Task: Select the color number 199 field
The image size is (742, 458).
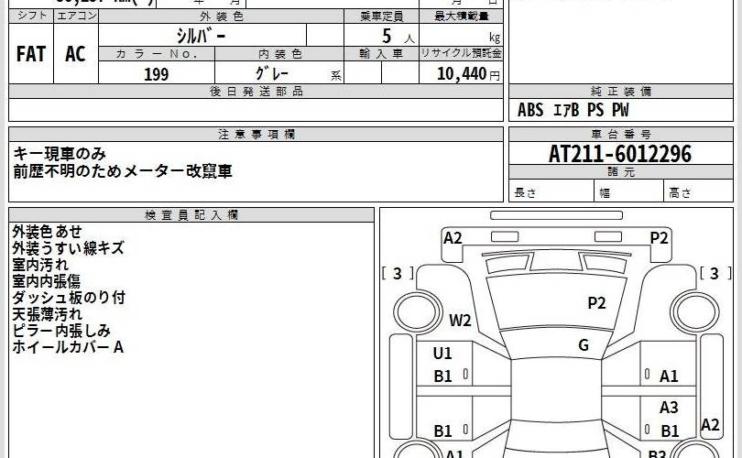Action: [157, 75]
